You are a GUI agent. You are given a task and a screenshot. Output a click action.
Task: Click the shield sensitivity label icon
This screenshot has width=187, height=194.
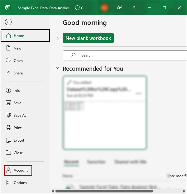pyautogui.click(x=77, y=8)
